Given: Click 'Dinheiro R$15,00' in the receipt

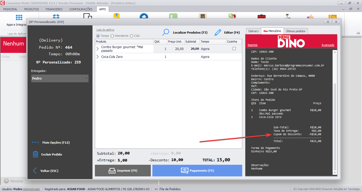Looking at the screenshot, I should pyautogui.click(x=264, y=152).
